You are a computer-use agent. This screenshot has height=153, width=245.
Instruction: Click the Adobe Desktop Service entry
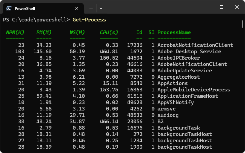(x=189, y=52)
